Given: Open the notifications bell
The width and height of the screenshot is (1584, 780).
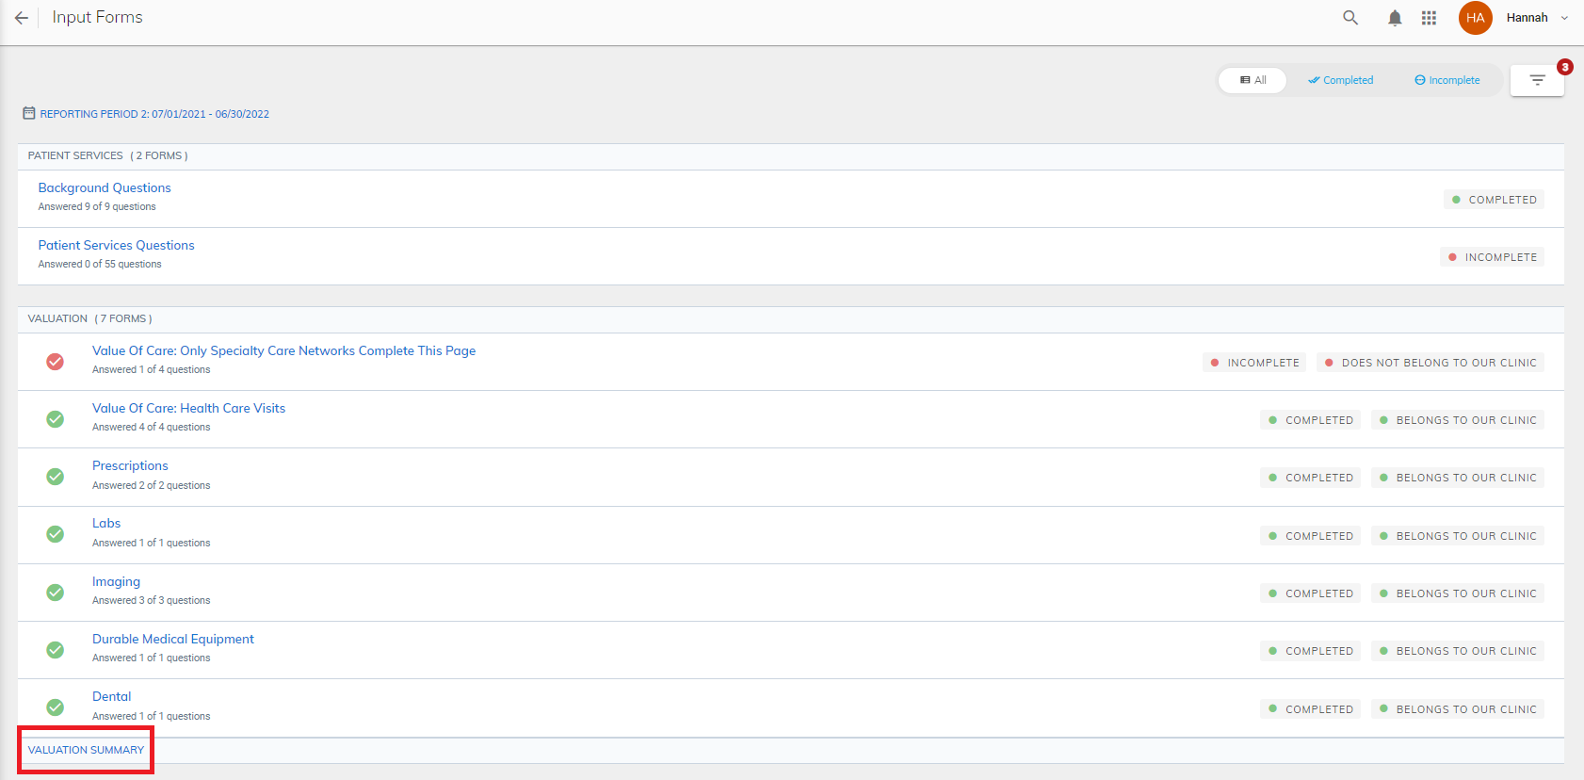Looking at the screenshot, I should (x=1395, y=18).
